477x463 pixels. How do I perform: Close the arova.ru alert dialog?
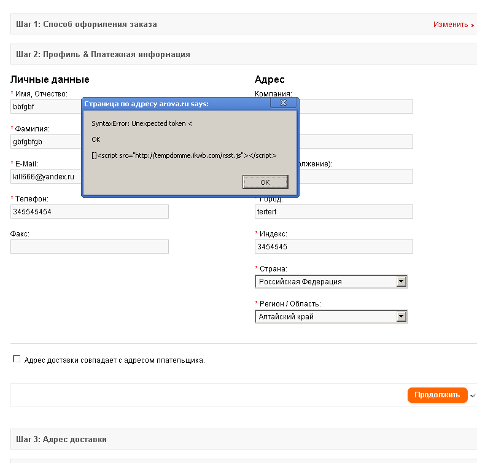pos(283,103)
